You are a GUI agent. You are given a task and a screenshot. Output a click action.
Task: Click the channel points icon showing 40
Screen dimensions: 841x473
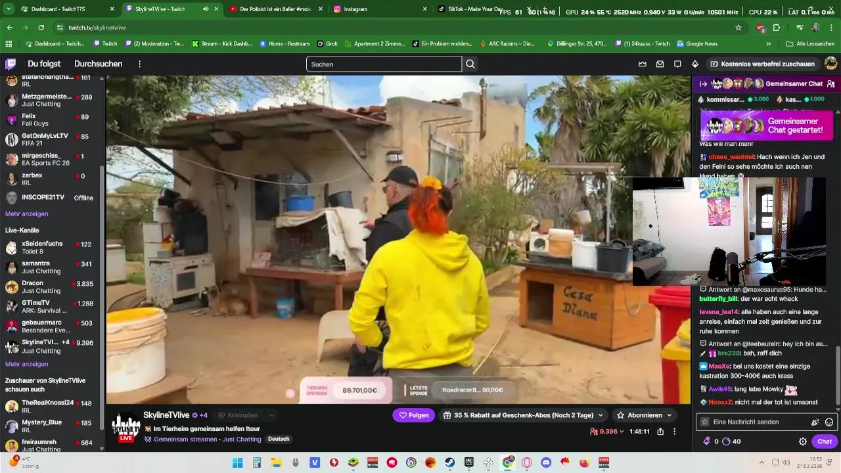click(727, 441)
